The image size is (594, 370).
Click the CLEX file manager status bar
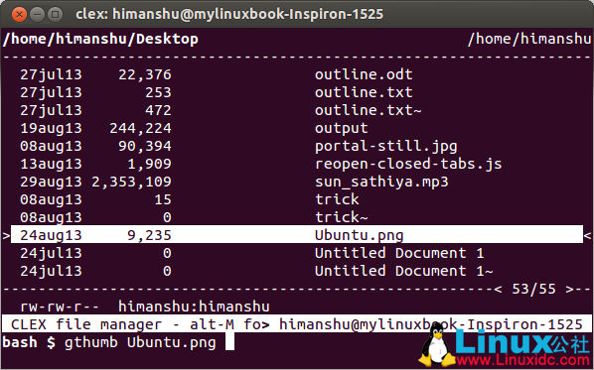click(x=297, y=324)
